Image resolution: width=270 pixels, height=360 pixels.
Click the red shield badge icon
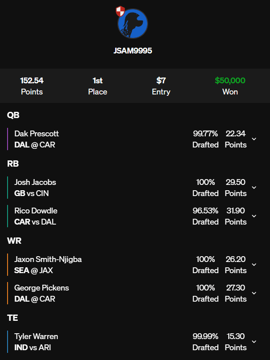[x=120, y=12]
